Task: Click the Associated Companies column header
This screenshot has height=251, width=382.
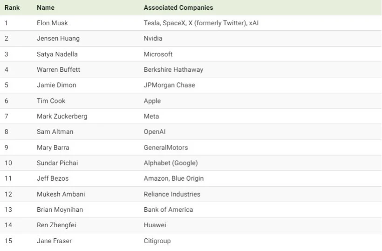Action: pos(178,8)
